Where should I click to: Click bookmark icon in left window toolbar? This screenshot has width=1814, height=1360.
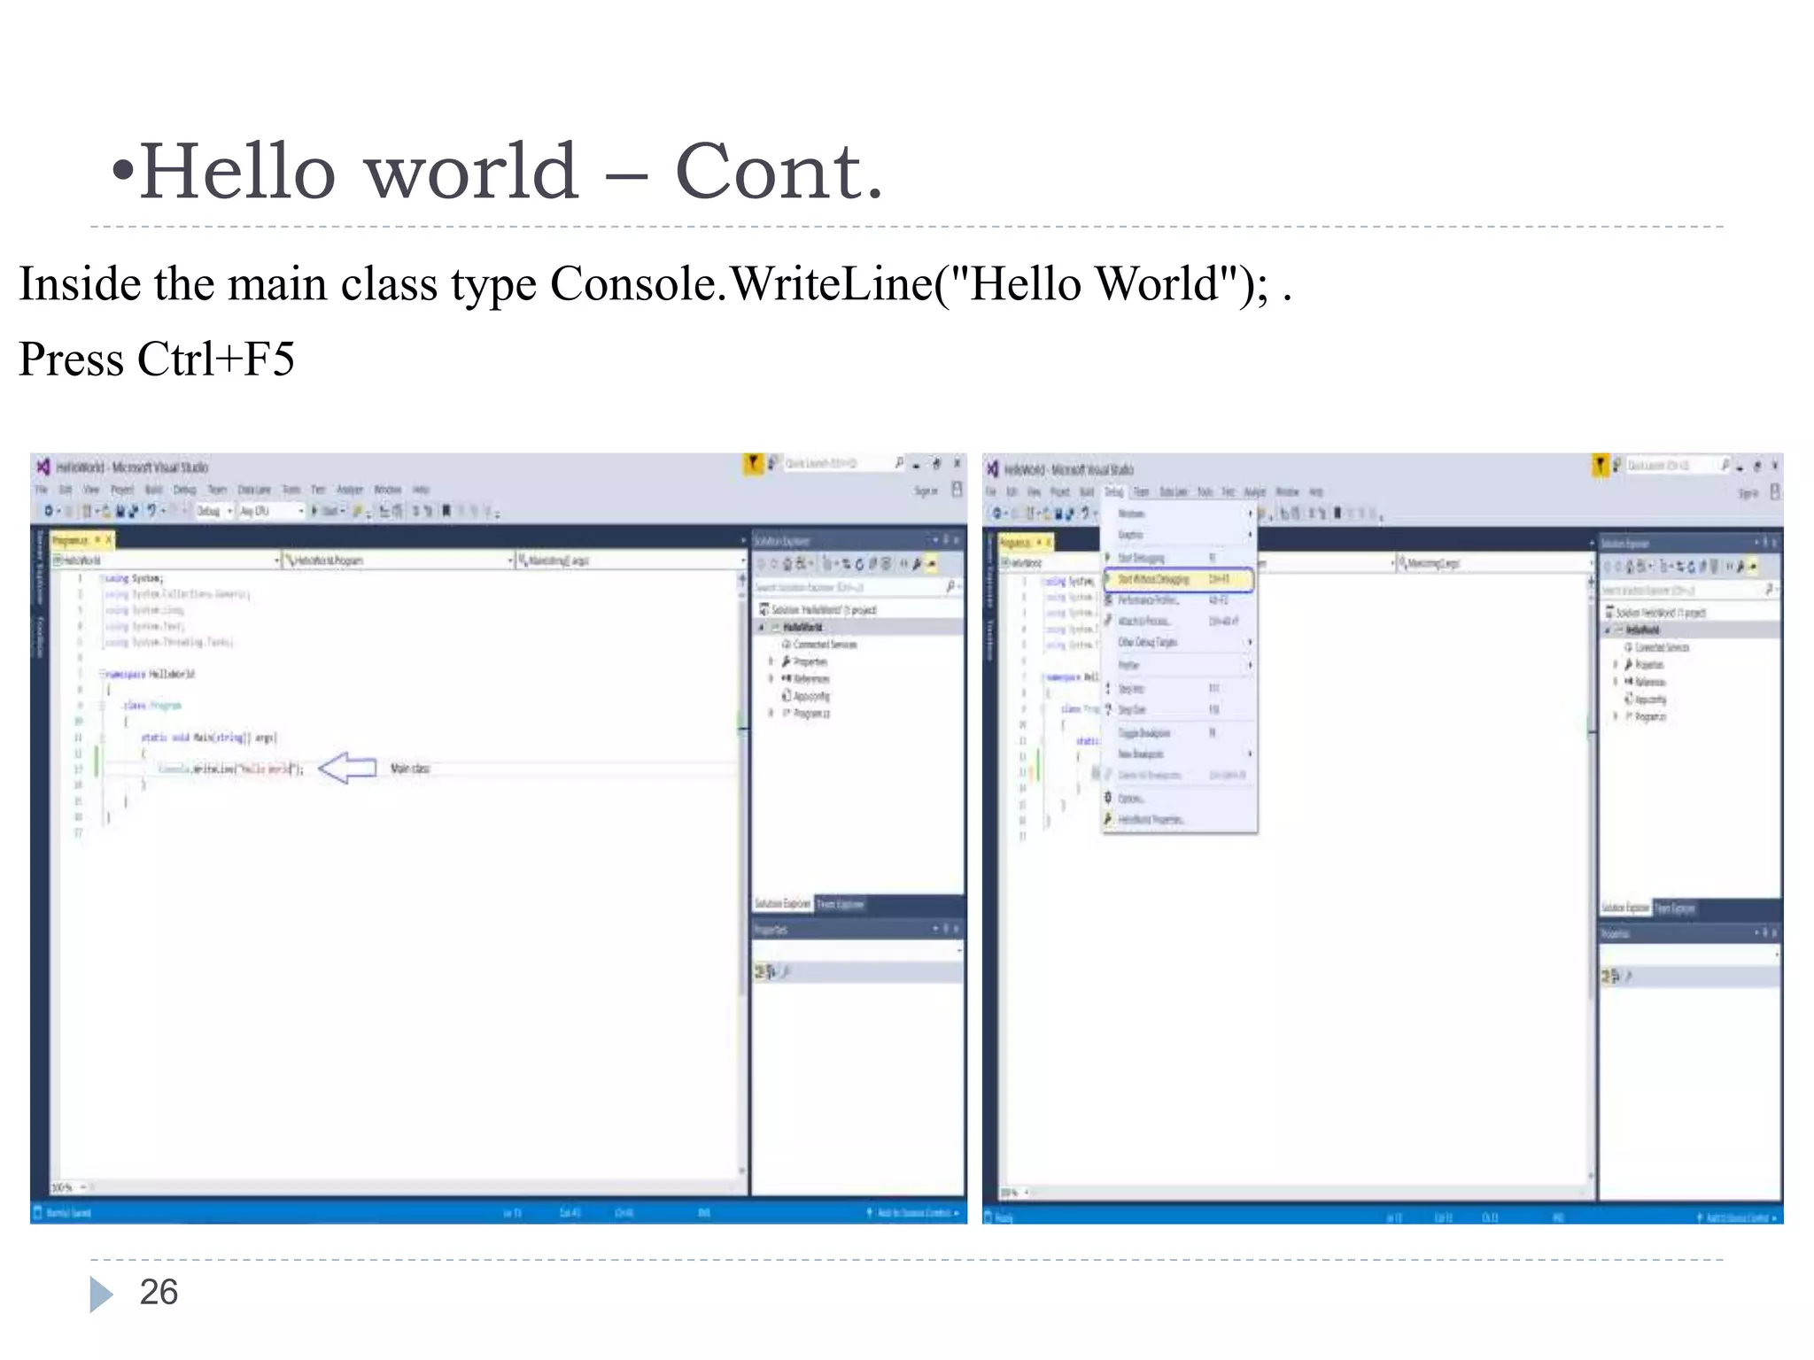446,511
